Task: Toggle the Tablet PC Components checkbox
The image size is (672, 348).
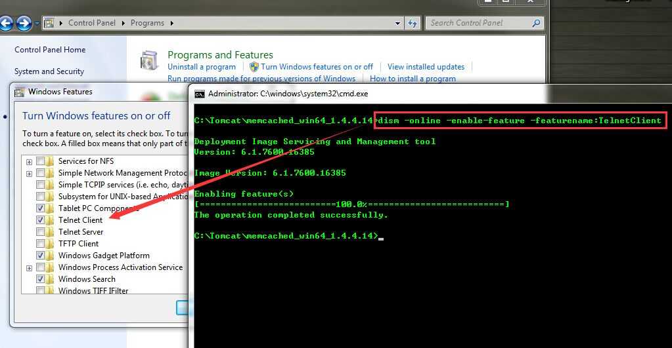Action: tap(40, 208)
